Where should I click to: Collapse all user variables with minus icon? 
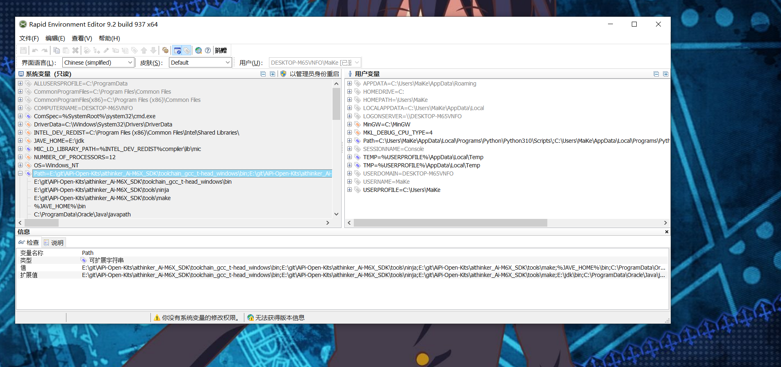(656, 74)
